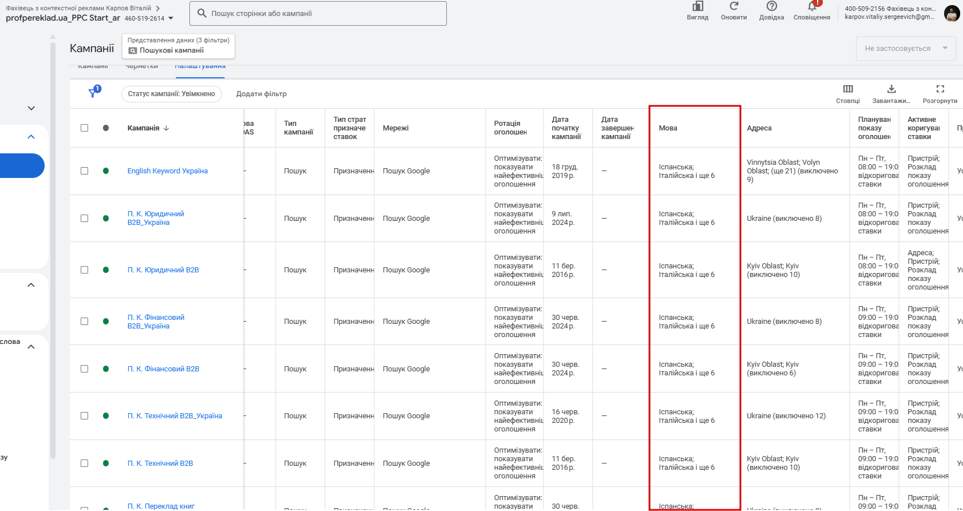Open account selector dropdown arrow
The image size is (963, 511).
(171, 18)
